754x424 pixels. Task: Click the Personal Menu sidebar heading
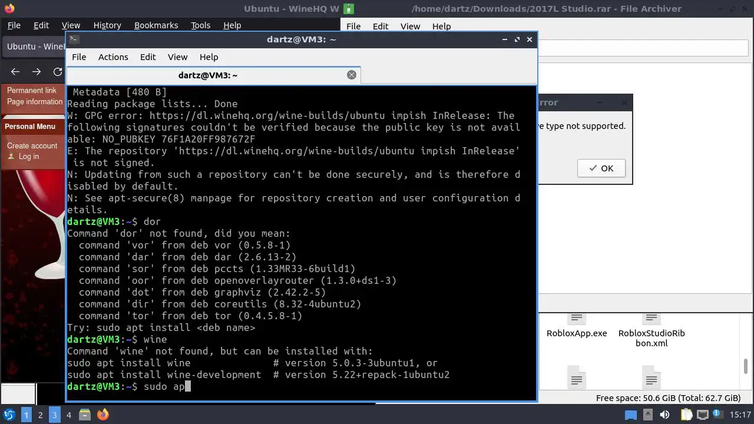point(30,127)
